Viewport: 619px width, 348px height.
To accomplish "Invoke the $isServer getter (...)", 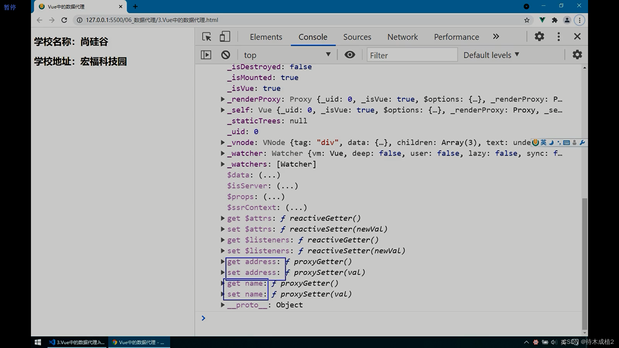I will [x=287, y=186].
